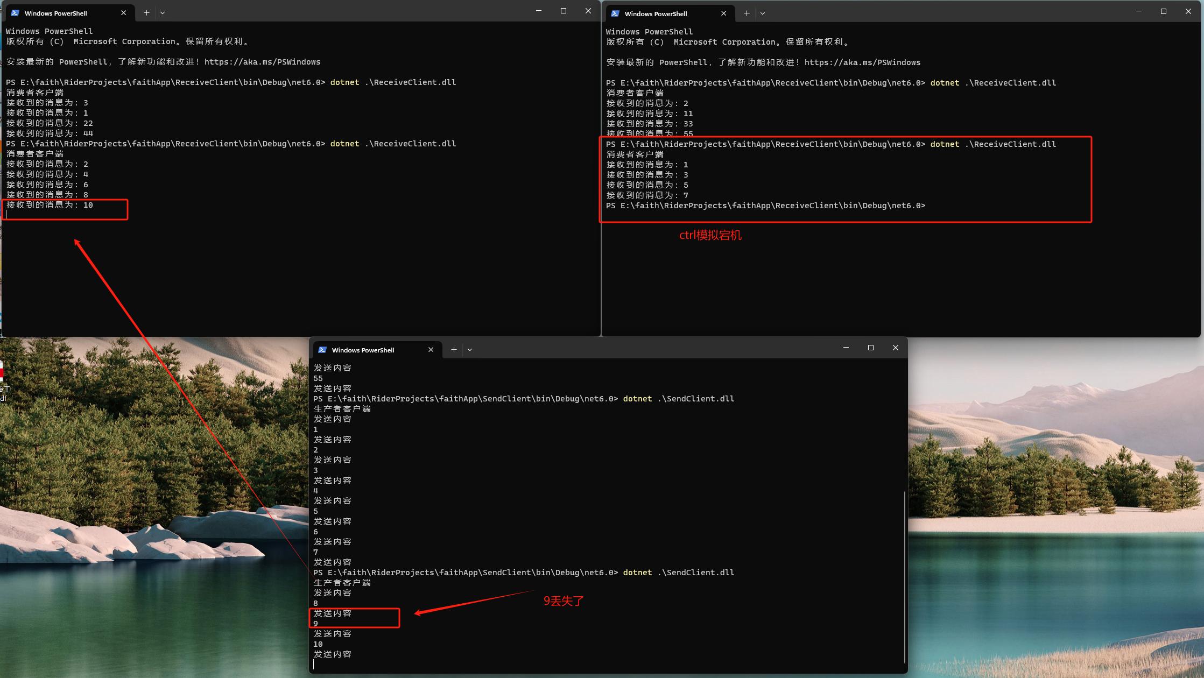This screenshot has height=678, width=1204.
Task: Open the aka.ms/PSWindows link in right terminal
Action: click(x=862, y=62)
